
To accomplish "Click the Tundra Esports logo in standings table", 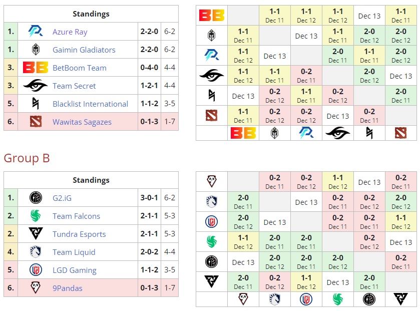I will click(x=36, y=234).
